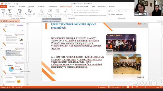Click the 70% zoom level value

(157, 87)
